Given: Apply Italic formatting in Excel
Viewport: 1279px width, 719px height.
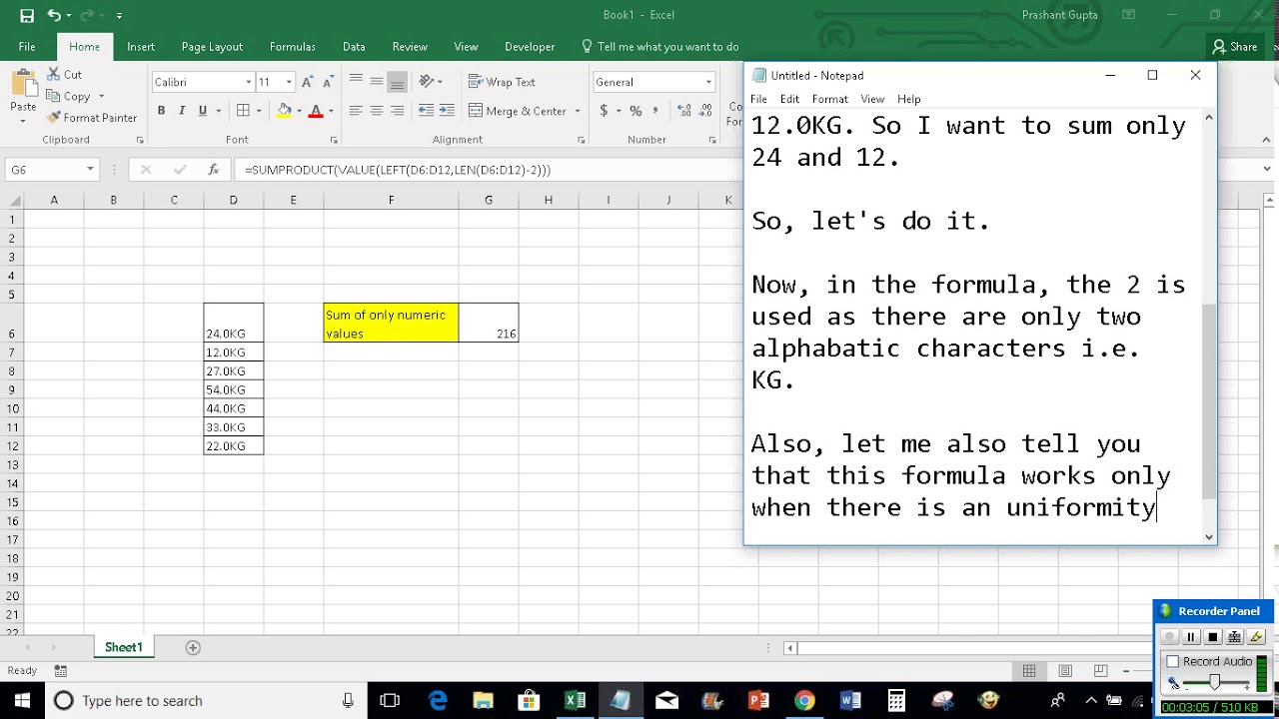Looking at the screenshot, I should pyautogui.click(x=182, y=111).
